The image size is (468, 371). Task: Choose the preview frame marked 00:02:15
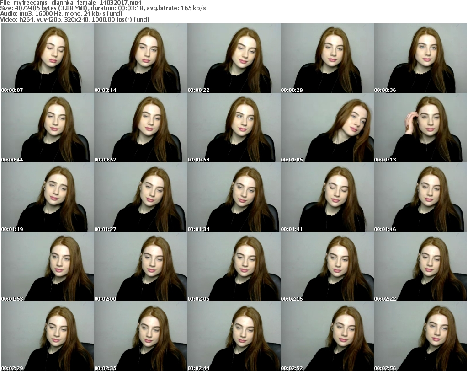pos(327,267)
